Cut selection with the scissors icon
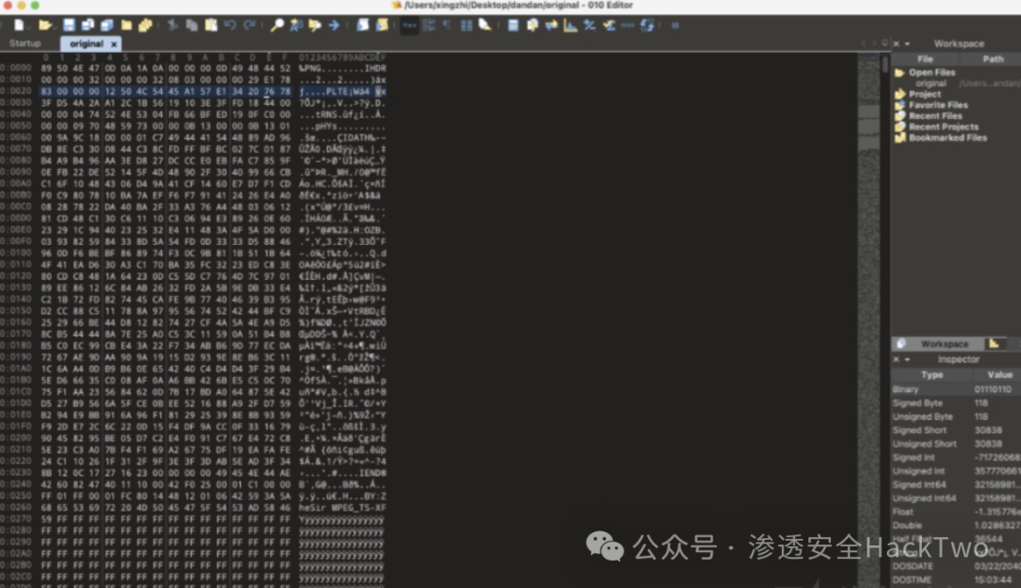The width and height of the screenshot is (1021, 588). coord(173,26)
